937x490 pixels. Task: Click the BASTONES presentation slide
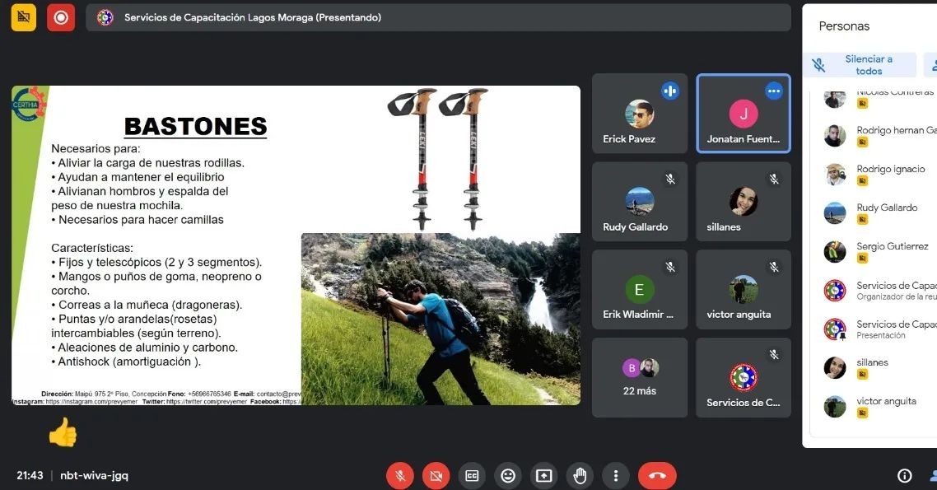click(x=296, y=245)
